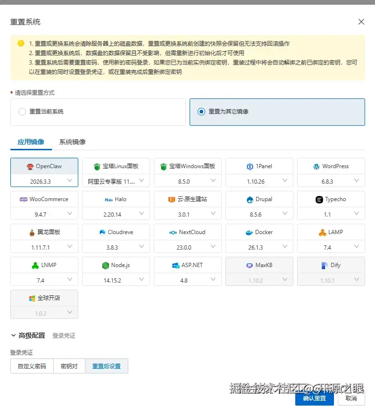Switch to the 系统镜像 tab
375x406 pixels.
click(x=72, y=142)
